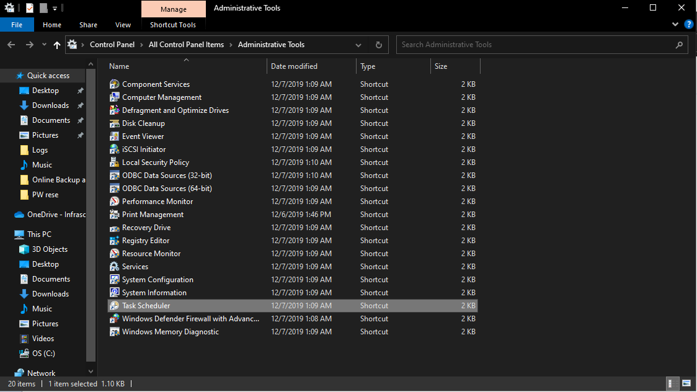Open the Customize Quick Access Toolbar dropdown
This screenshot has height=392, width=697.
(x=55, y=8)
